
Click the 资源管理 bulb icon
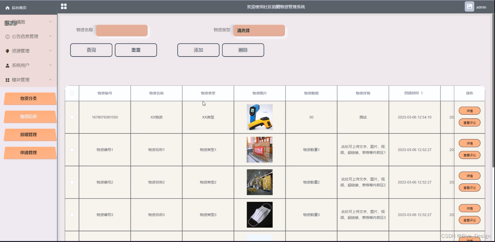pyautogui.click(x=7, y=51)
